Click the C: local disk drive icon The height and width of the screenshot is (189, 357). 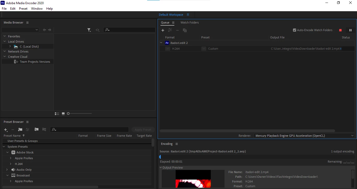click(16, 47)
